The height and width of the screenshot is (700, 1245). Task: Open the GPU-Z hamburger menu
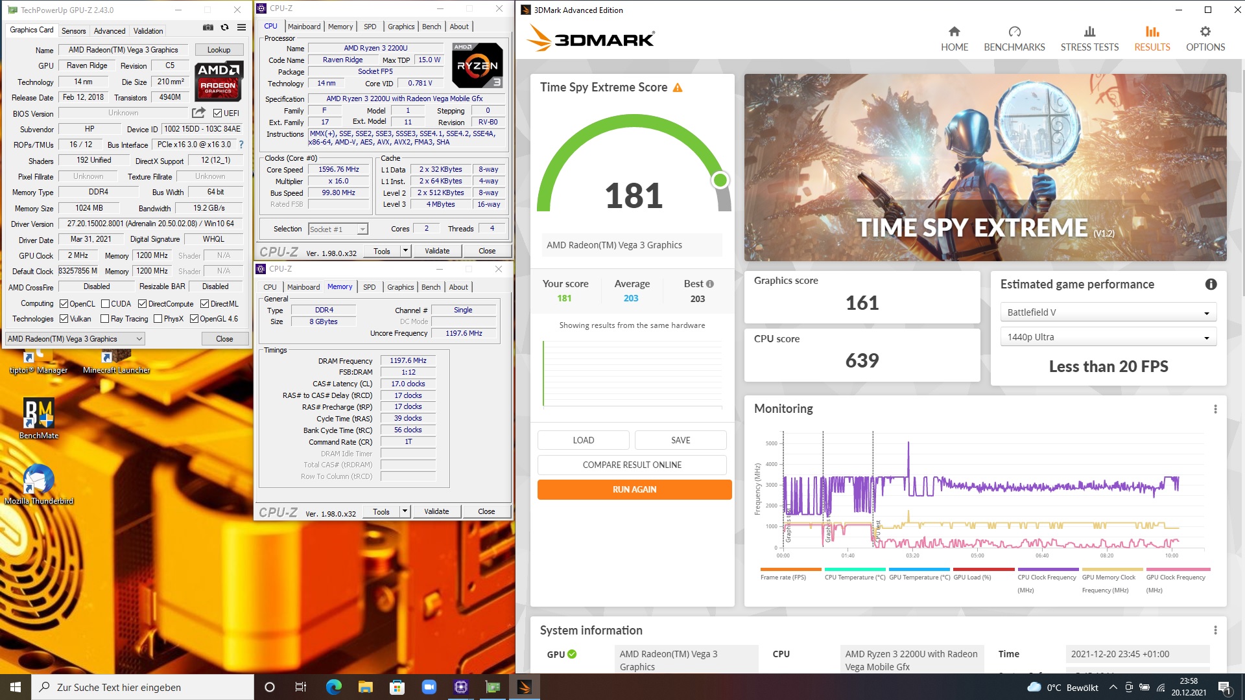[x=241, y=27]
